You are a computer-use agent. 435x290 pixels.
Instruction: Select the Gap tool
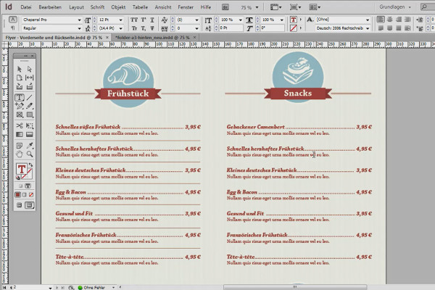pos(30,78)
